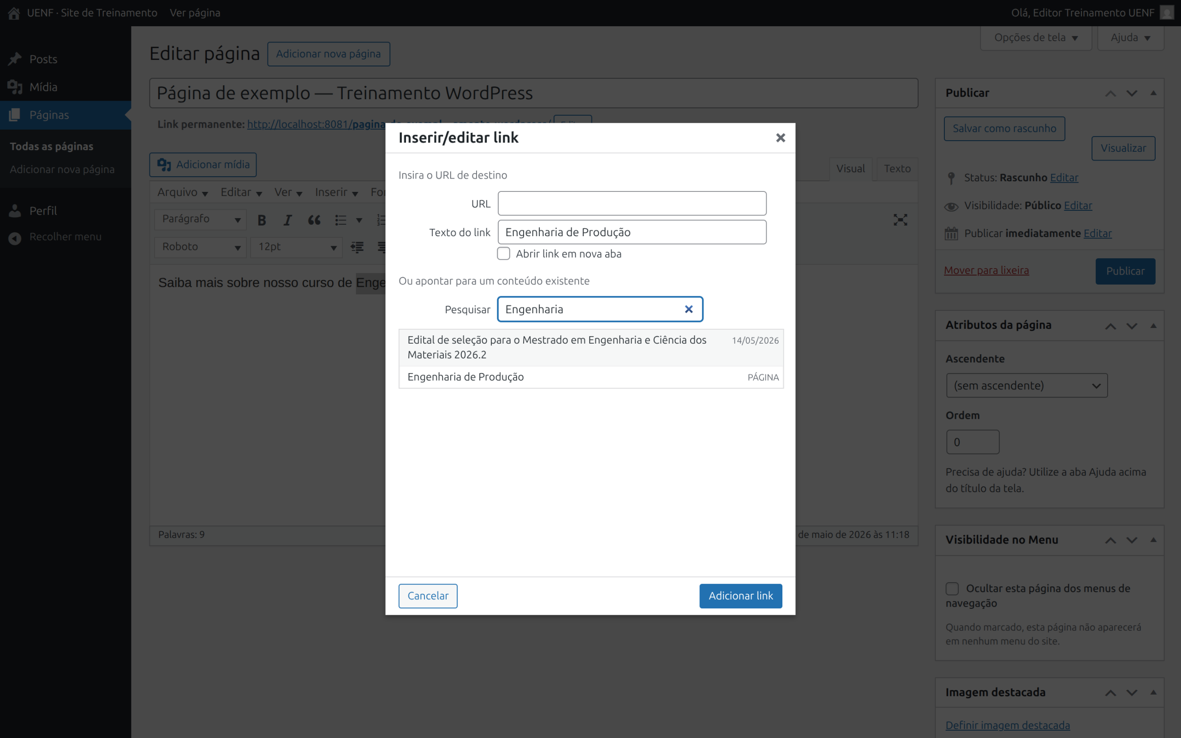Open the Ajuda help dropdown
This screenshot has width=1181, height=738.
(1131, 37)
